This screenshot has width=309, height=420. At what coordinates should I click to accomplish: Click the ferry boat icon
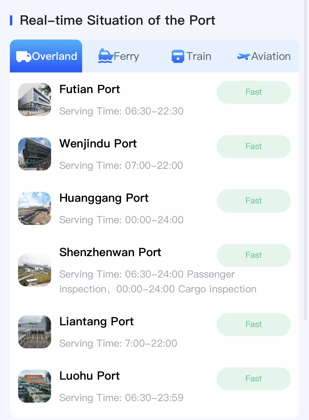tap(106, 56)
